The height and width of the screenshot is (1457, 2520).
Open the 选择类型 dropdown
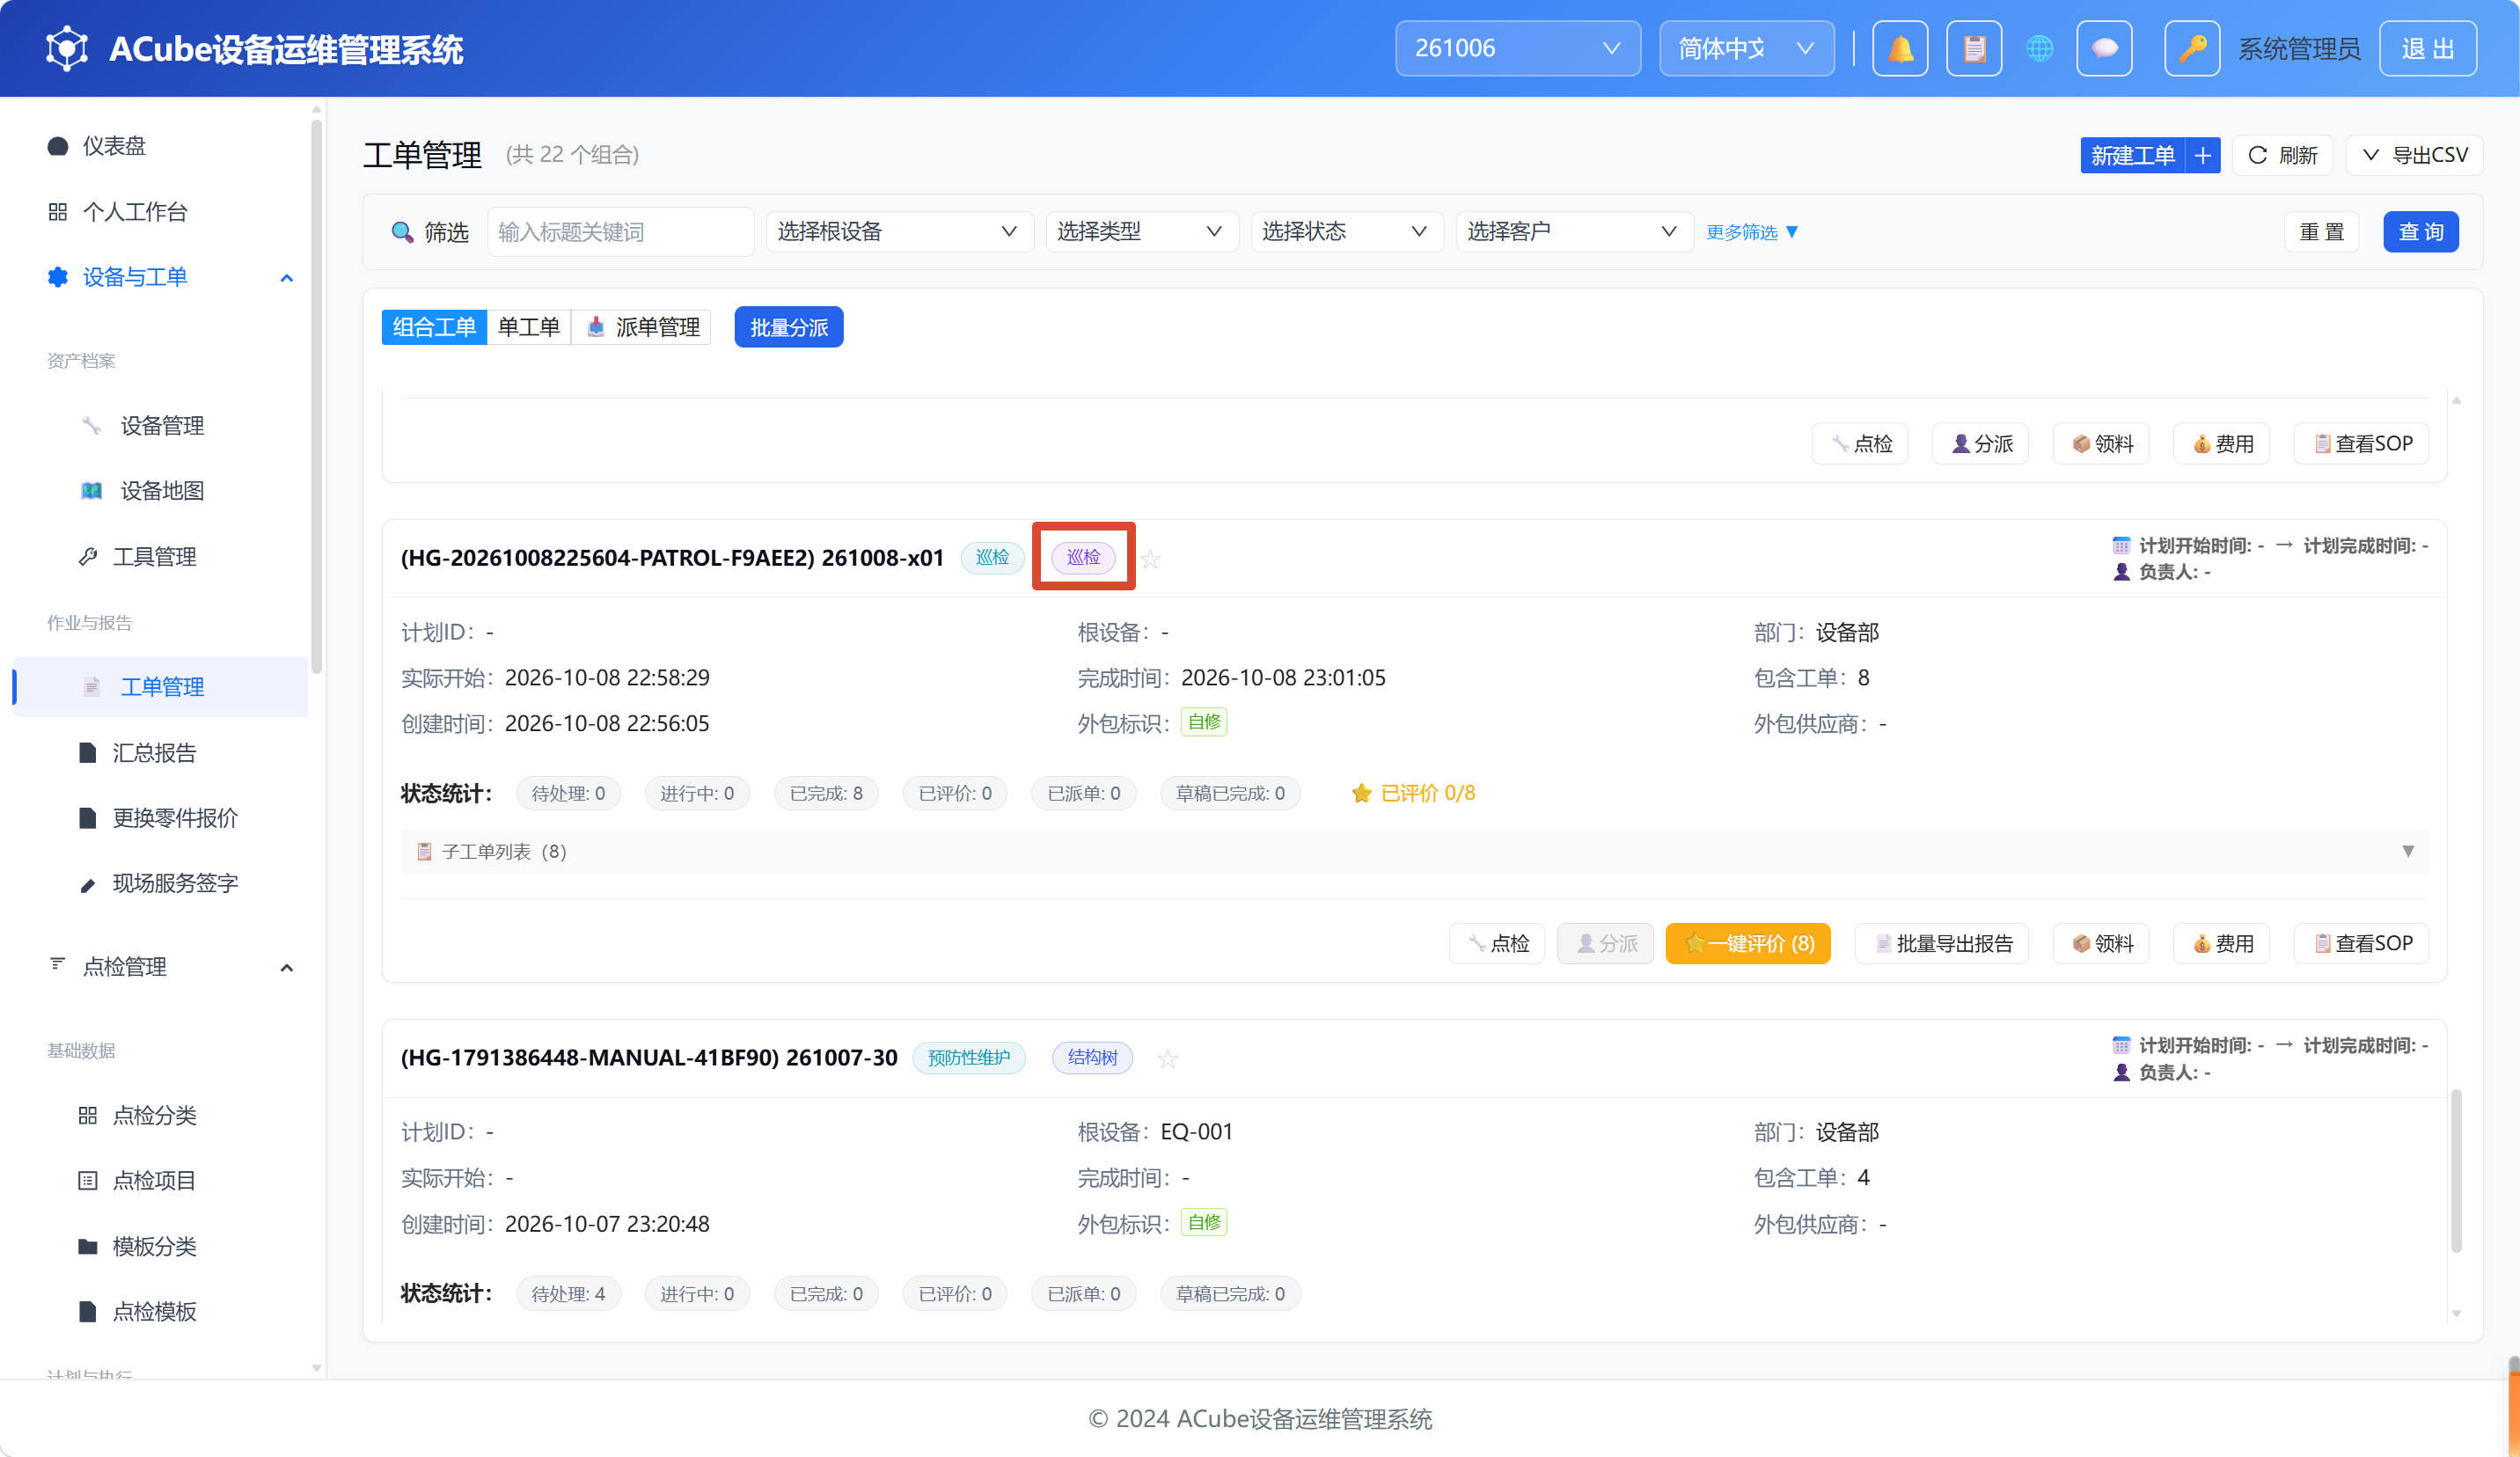pos(1141,232)
